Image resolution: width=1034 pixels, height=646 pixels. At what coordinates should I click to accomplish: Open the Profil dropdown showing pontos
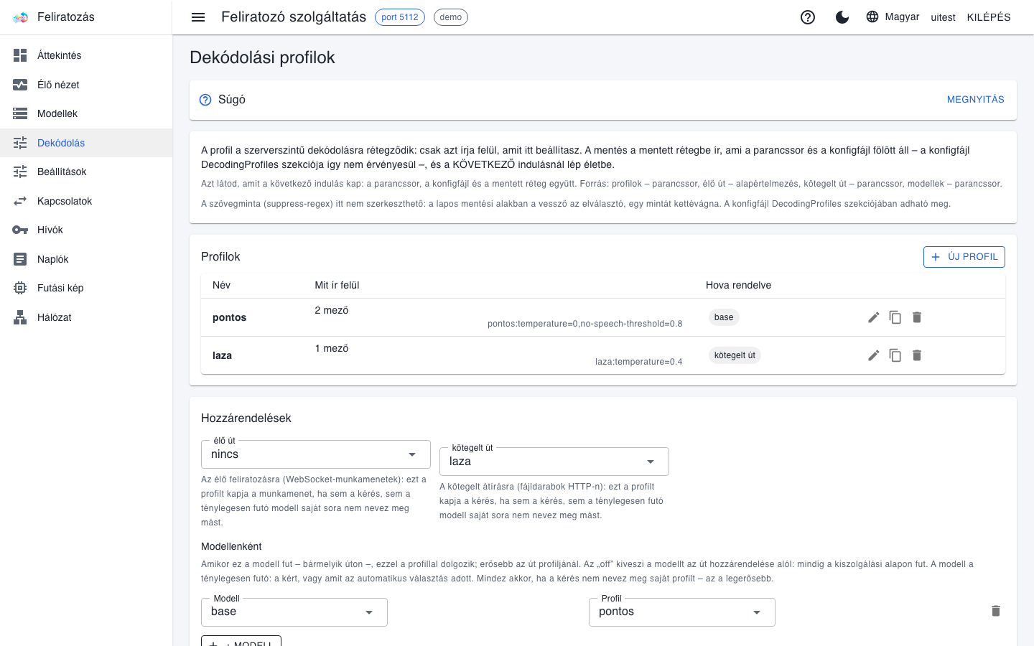tap(682, 612)
